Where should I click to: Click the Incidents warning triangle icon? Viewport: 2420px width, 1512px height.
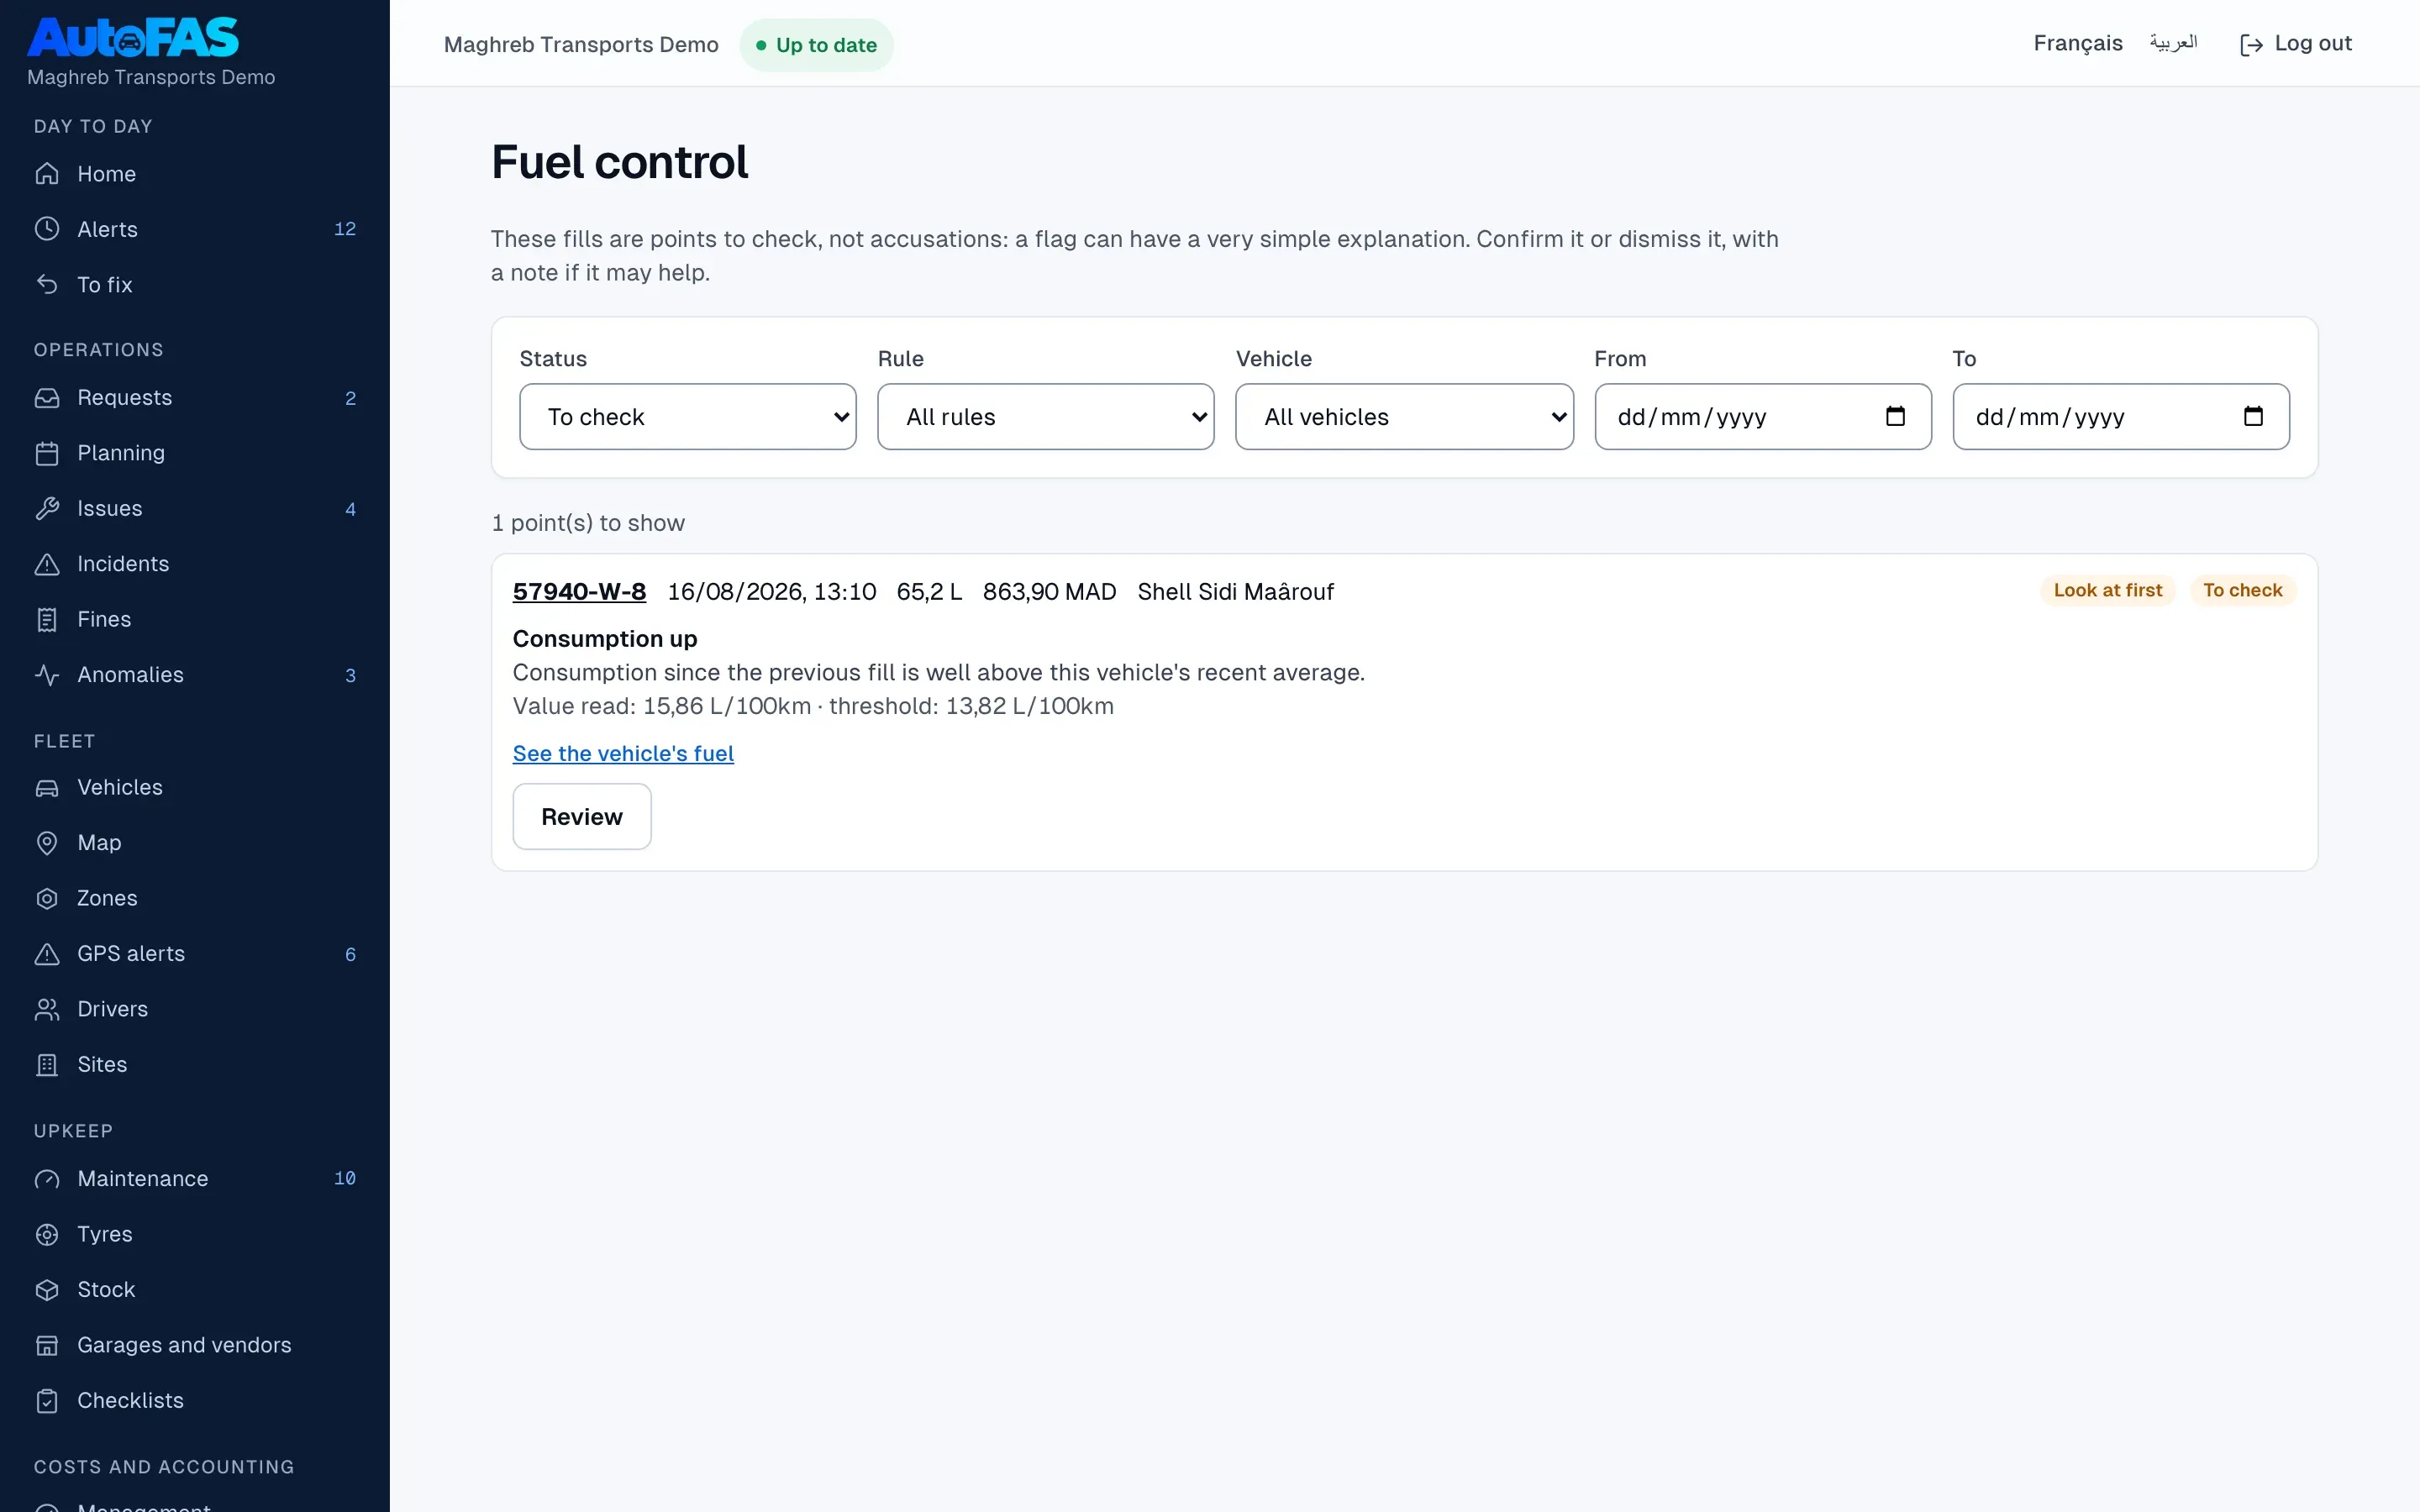click(x=47, y=564)
